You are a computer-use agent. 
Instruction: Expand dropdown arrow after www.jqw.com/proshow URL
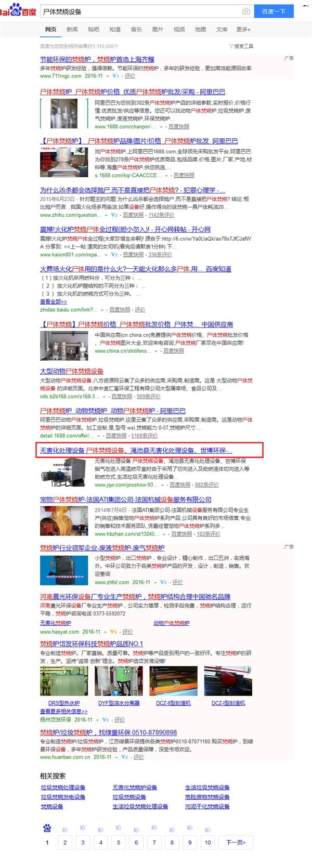162,485
